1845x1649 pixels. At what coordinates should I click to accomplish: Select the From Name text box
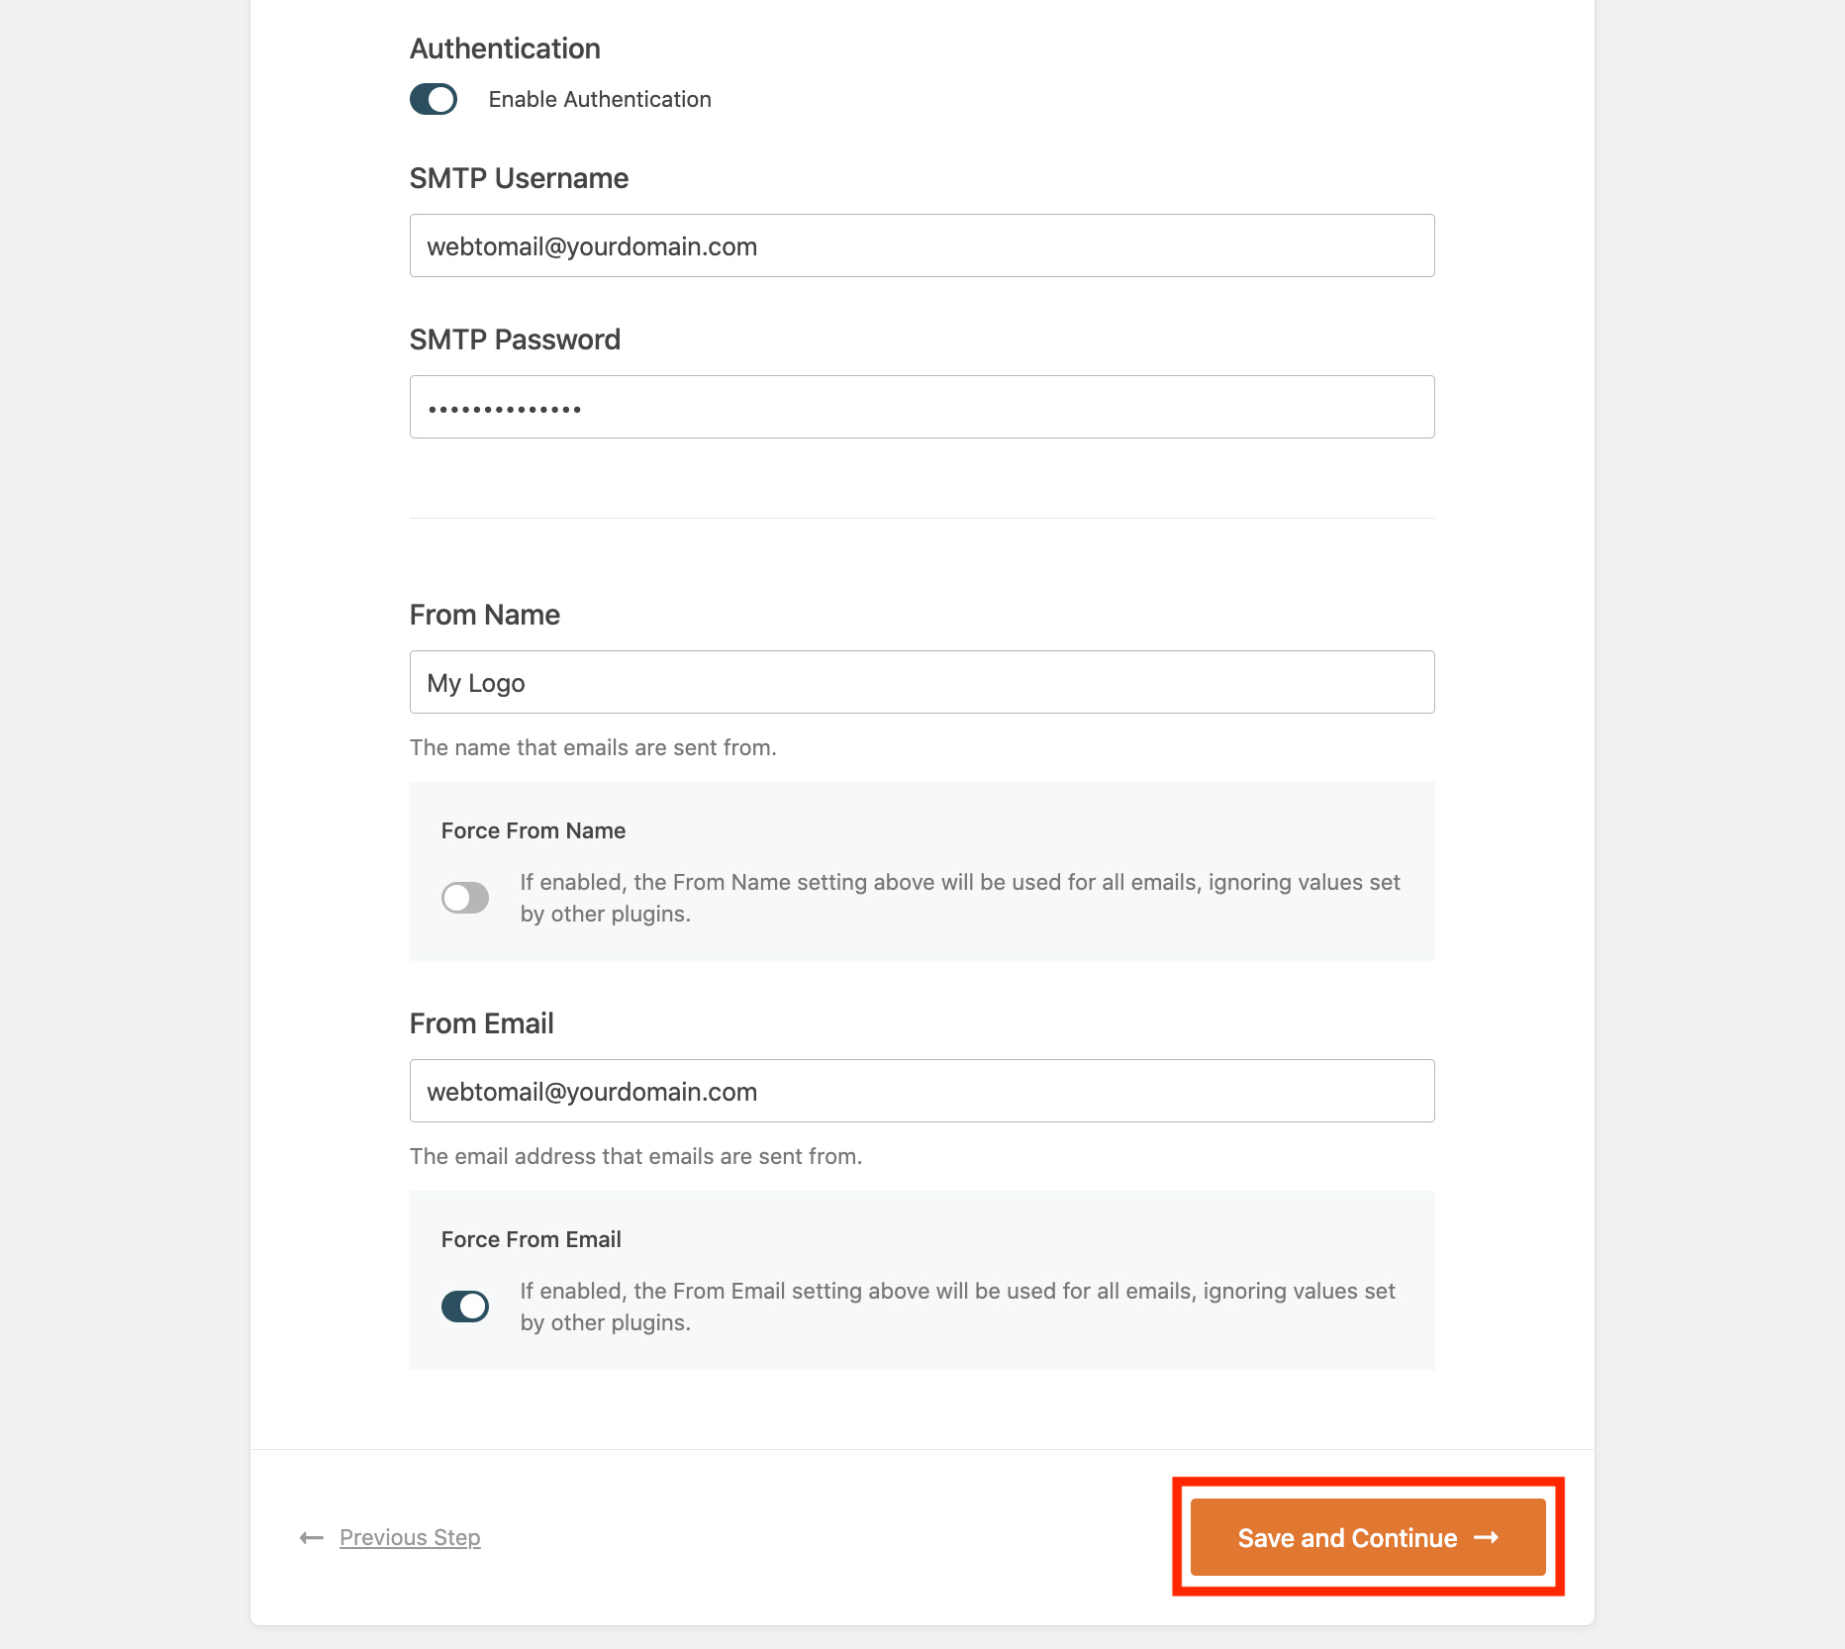click(921, 682)
